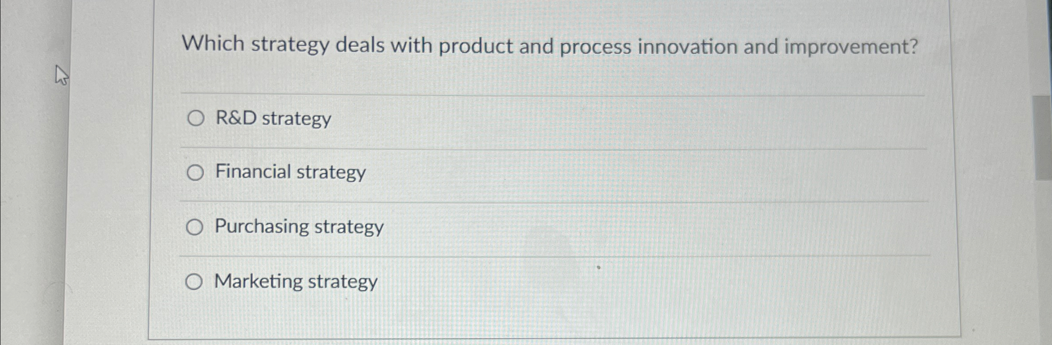Select the correct answer about innovation
This screenshot has height=345, width=1052.
point(195,118)
